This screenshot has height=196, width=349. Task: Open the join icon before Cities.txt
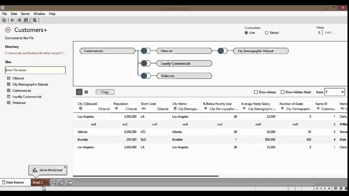pos(146,51)
